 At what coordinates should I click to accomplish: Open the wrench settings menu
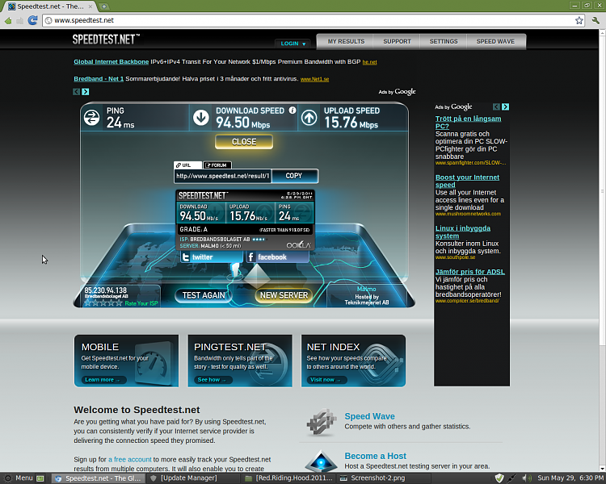coord(595,20)
